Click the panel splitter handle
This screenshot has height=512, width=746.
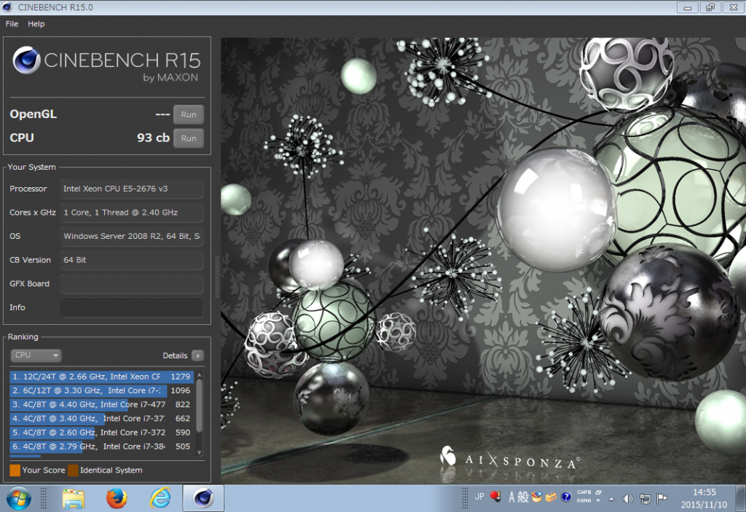(217, 277)
